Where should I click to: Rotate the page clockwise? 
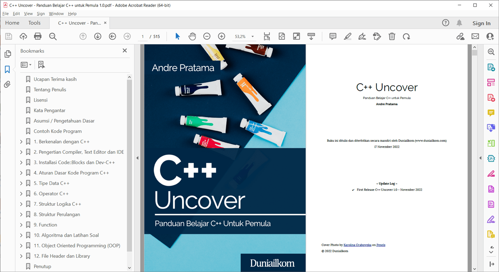click(406, 36)
